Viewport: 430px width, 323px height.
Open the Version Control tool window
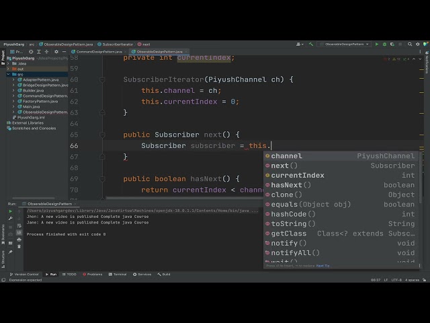(x=24, y=274)
